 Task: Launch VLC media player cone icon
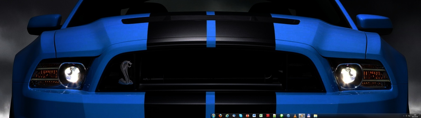point(295,116)
